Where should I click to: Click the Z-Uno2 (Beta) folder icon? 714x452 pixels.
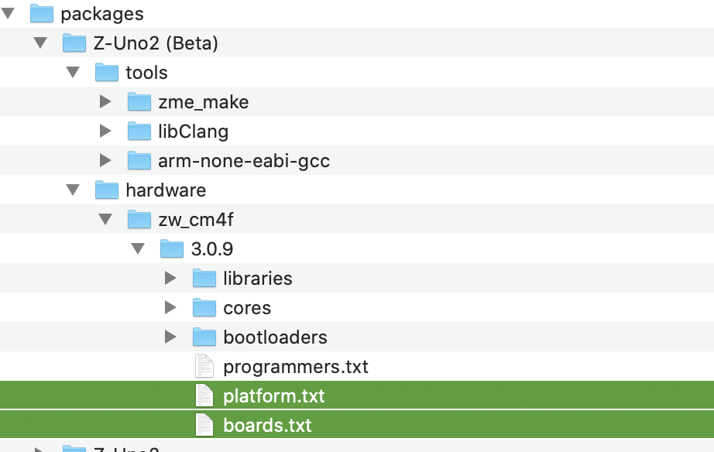(x=74, y=43)
